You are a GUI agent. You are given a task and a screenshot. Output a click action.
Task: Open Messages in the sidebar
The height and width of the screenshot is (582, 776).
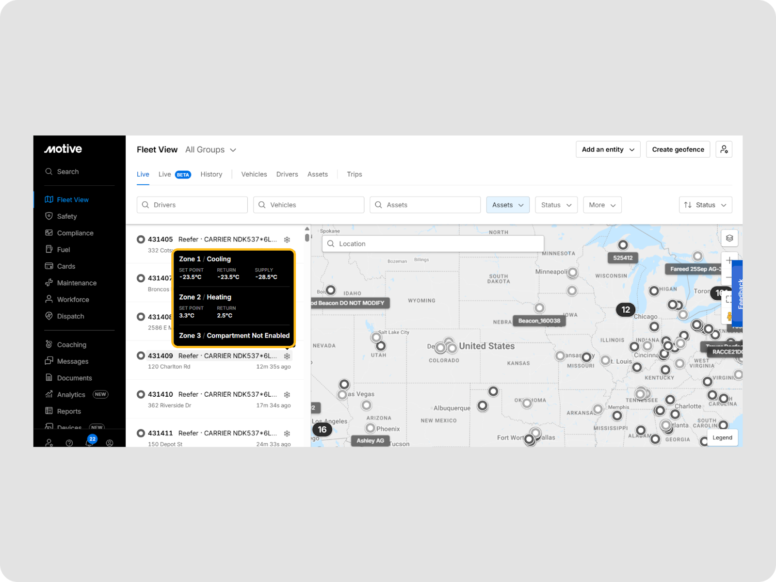[73, 361]
